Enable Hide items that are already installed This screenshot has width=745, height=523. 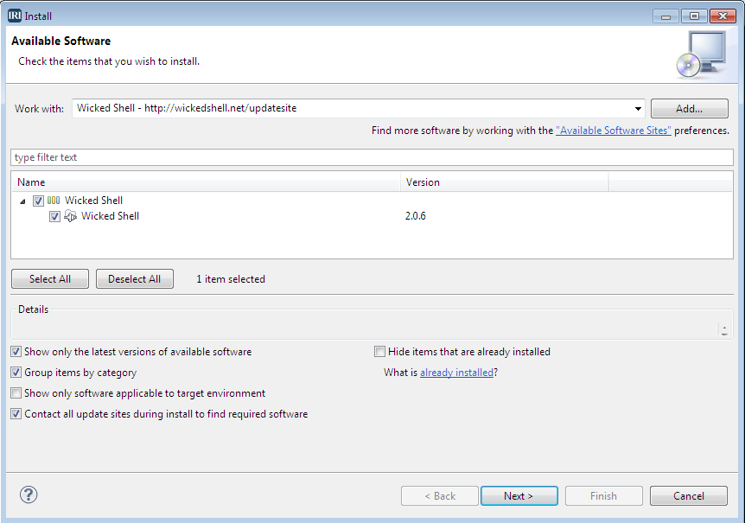coord(379,352)
